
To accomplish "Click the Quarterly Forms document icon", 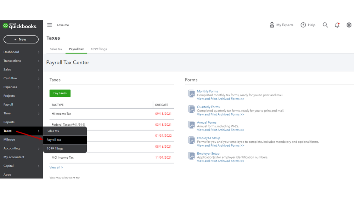I will (x=192, y=109).
